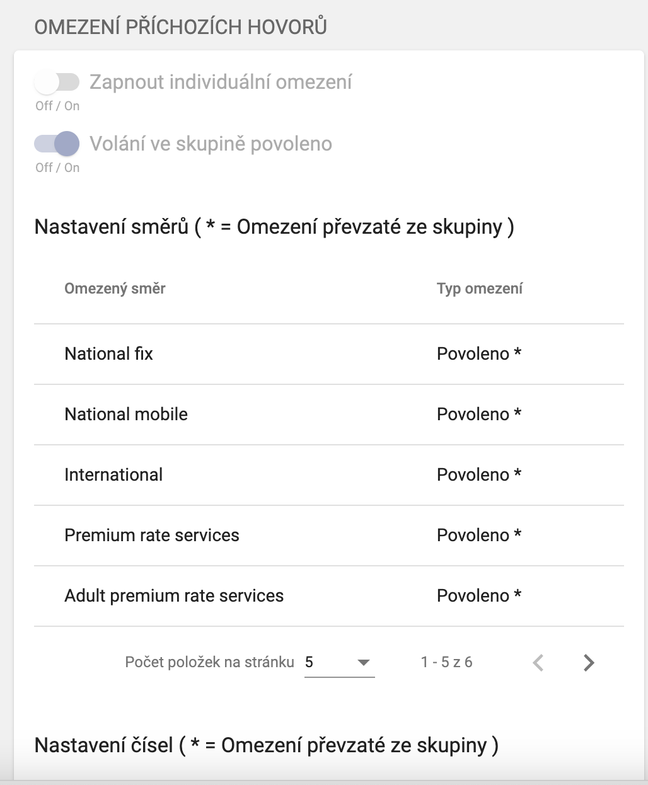Open items per page dropdown
This screenshot has width=648, height=785.
click(339, 663)
